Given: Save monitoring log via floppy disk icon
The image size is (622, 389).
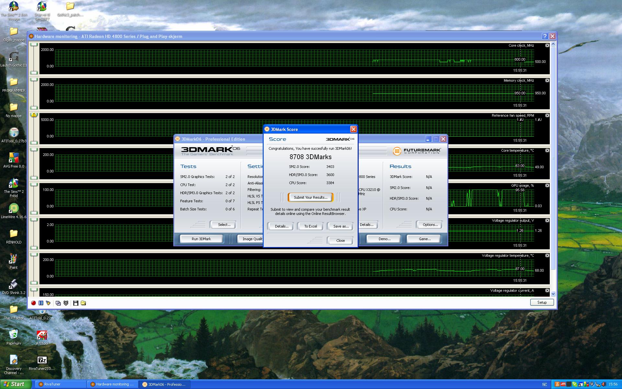Looking at the screenshot, I should (76, 303).
